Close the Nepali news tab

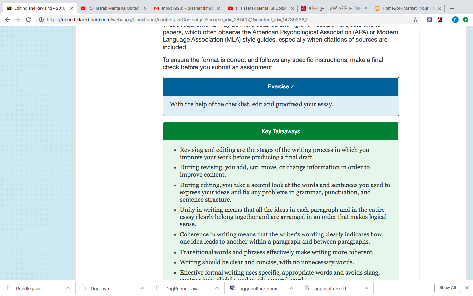(366, 8)
